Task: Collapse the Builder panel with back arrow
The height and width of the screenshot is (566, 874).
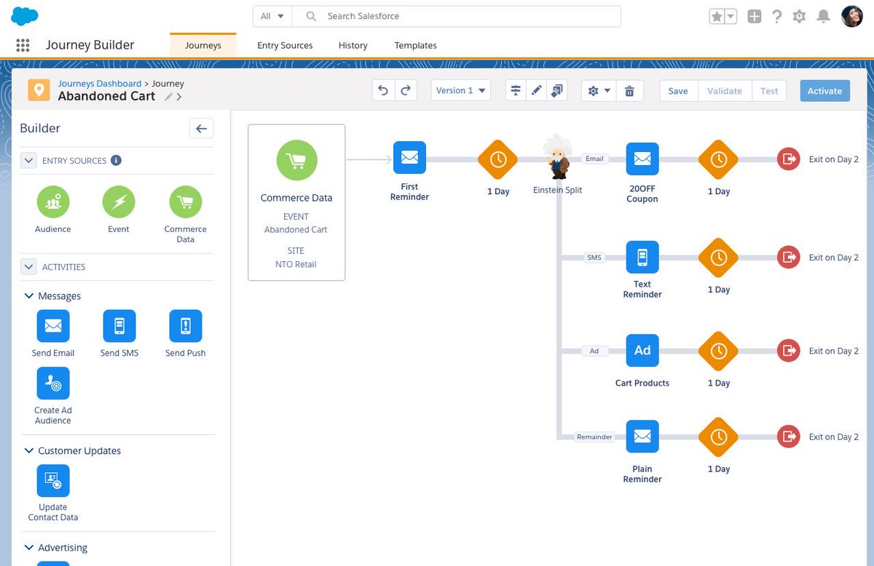Action: (202, 129)
